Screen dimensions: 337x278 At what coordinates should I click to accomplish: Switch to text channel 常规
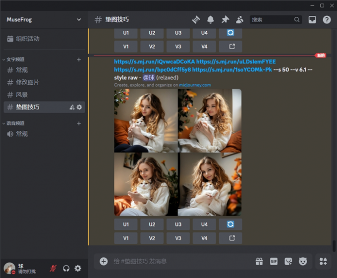tap(44, 70)
